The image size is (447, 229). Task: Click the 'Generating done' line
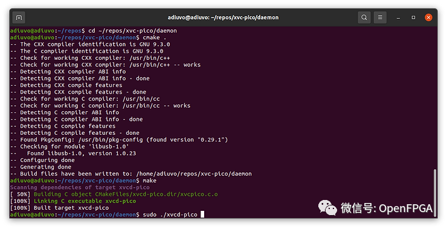40,167
